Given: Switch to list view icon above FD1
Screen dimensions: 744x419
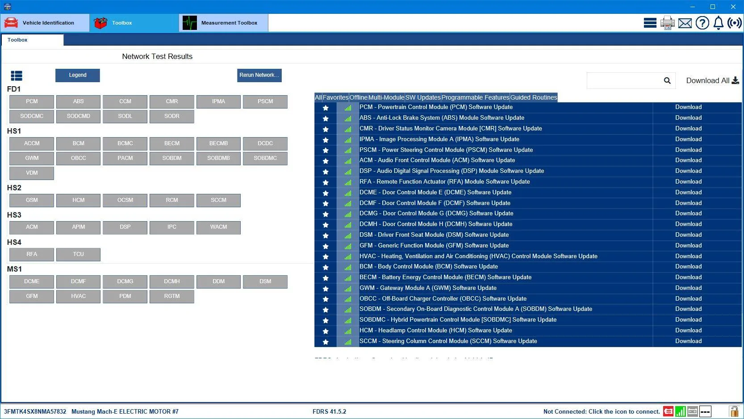Looking at the screenshot, I should 17,75.
